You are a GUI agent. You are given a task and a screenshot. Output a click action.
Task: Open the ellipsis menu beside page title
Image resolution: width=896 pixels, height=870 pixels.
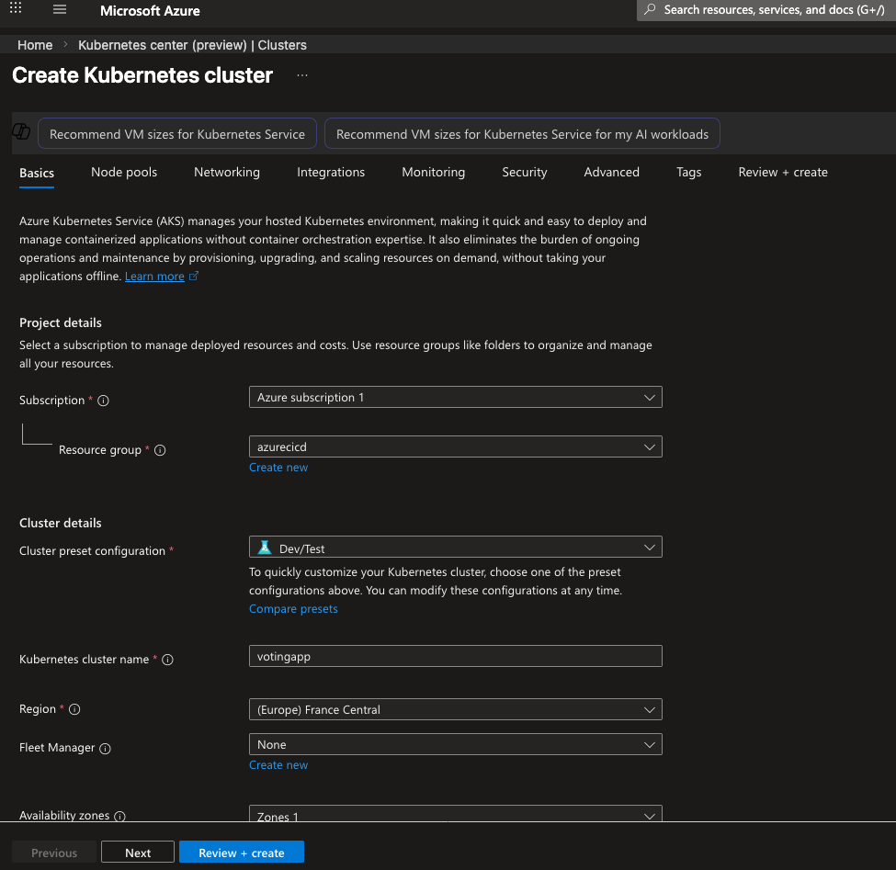point(302,75)
